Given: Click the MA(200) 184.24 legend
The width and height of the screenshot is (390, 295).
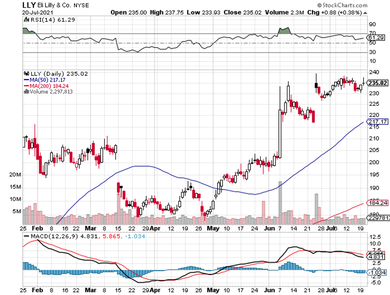Looking at the screenshot, I should click(49, 86).
